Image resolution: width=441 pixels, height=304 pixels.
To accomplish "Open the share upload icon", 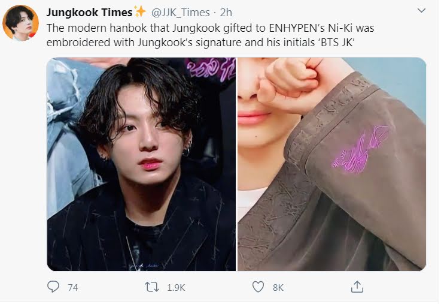I will pyautogui.click(x=357, y=287).
